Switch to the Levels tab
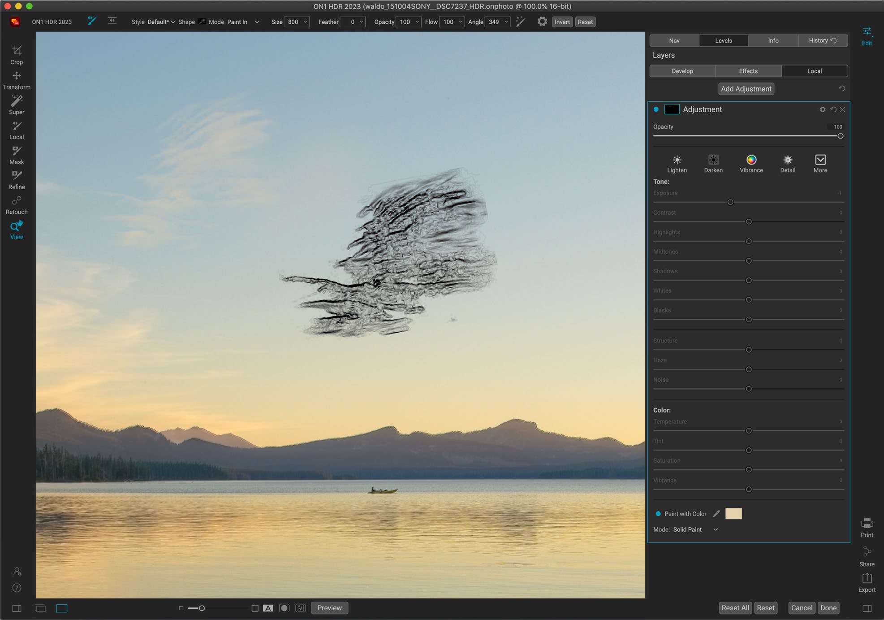884x620 pixels. coord(723,40)
